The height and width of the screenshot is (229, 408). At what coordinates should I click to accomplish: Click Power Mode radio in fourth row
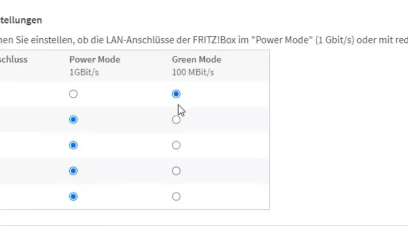tap(73, 171)
